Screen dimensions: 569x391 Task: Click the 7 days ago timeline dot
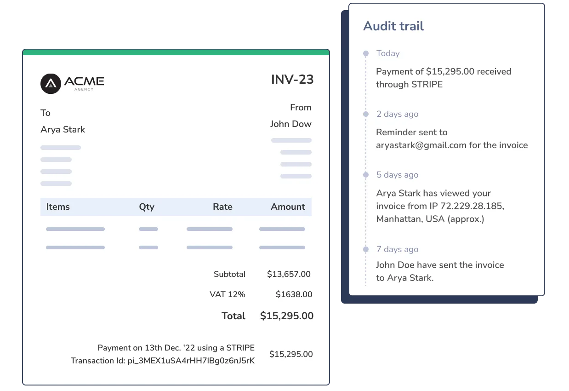pyautogui.click(x=366, y=249)
